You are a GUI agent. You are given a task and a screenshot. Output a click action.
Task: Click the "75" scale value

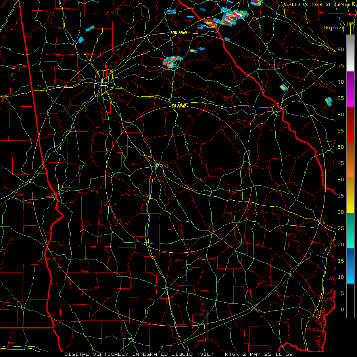(x=341, y=65)
